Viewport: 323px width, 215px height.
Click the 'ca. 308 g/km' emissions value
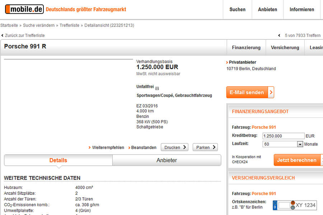(x=87, y=205)
